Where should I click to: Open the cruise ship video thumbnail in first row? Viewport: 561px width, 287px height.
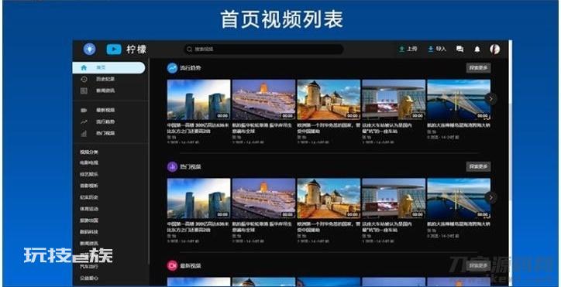(263, 100)
